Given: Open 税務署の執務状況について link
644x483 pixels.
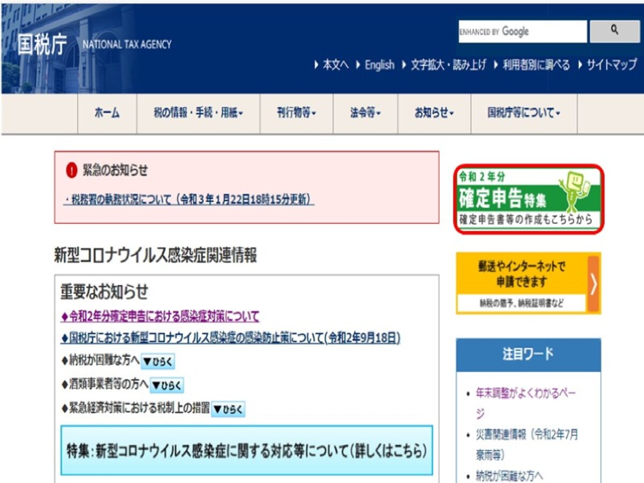Looking at the screenshot, I should click(189, 200).
